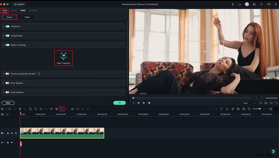Switch to the Video tab

point(5,10)
